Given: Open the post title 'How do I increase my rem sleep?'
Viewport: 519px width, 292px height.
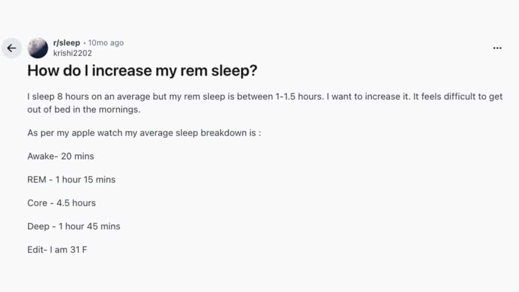Looking at the screenshot, I should (x=142, y=70).
